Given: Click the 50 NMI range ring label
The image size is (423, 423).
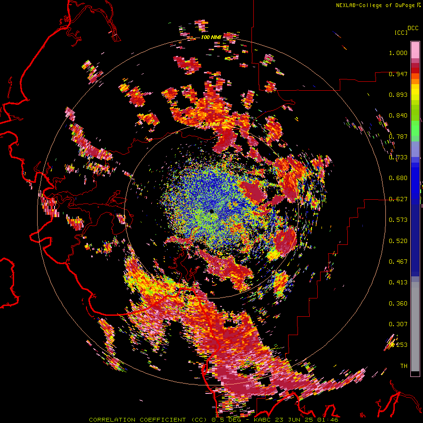Looking at the screenshot, I should 211,125.
